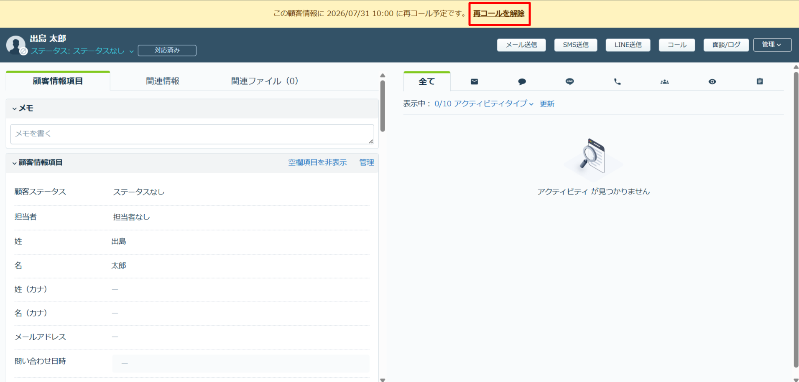This screenshot has height=382, width=799.
Task: Click the 担当者 value 担当者なし
Action: coord(131,217)
